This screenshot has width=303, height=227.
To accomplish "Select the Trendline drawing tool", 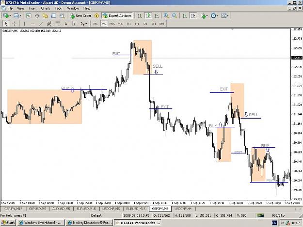I will point(41,24).
